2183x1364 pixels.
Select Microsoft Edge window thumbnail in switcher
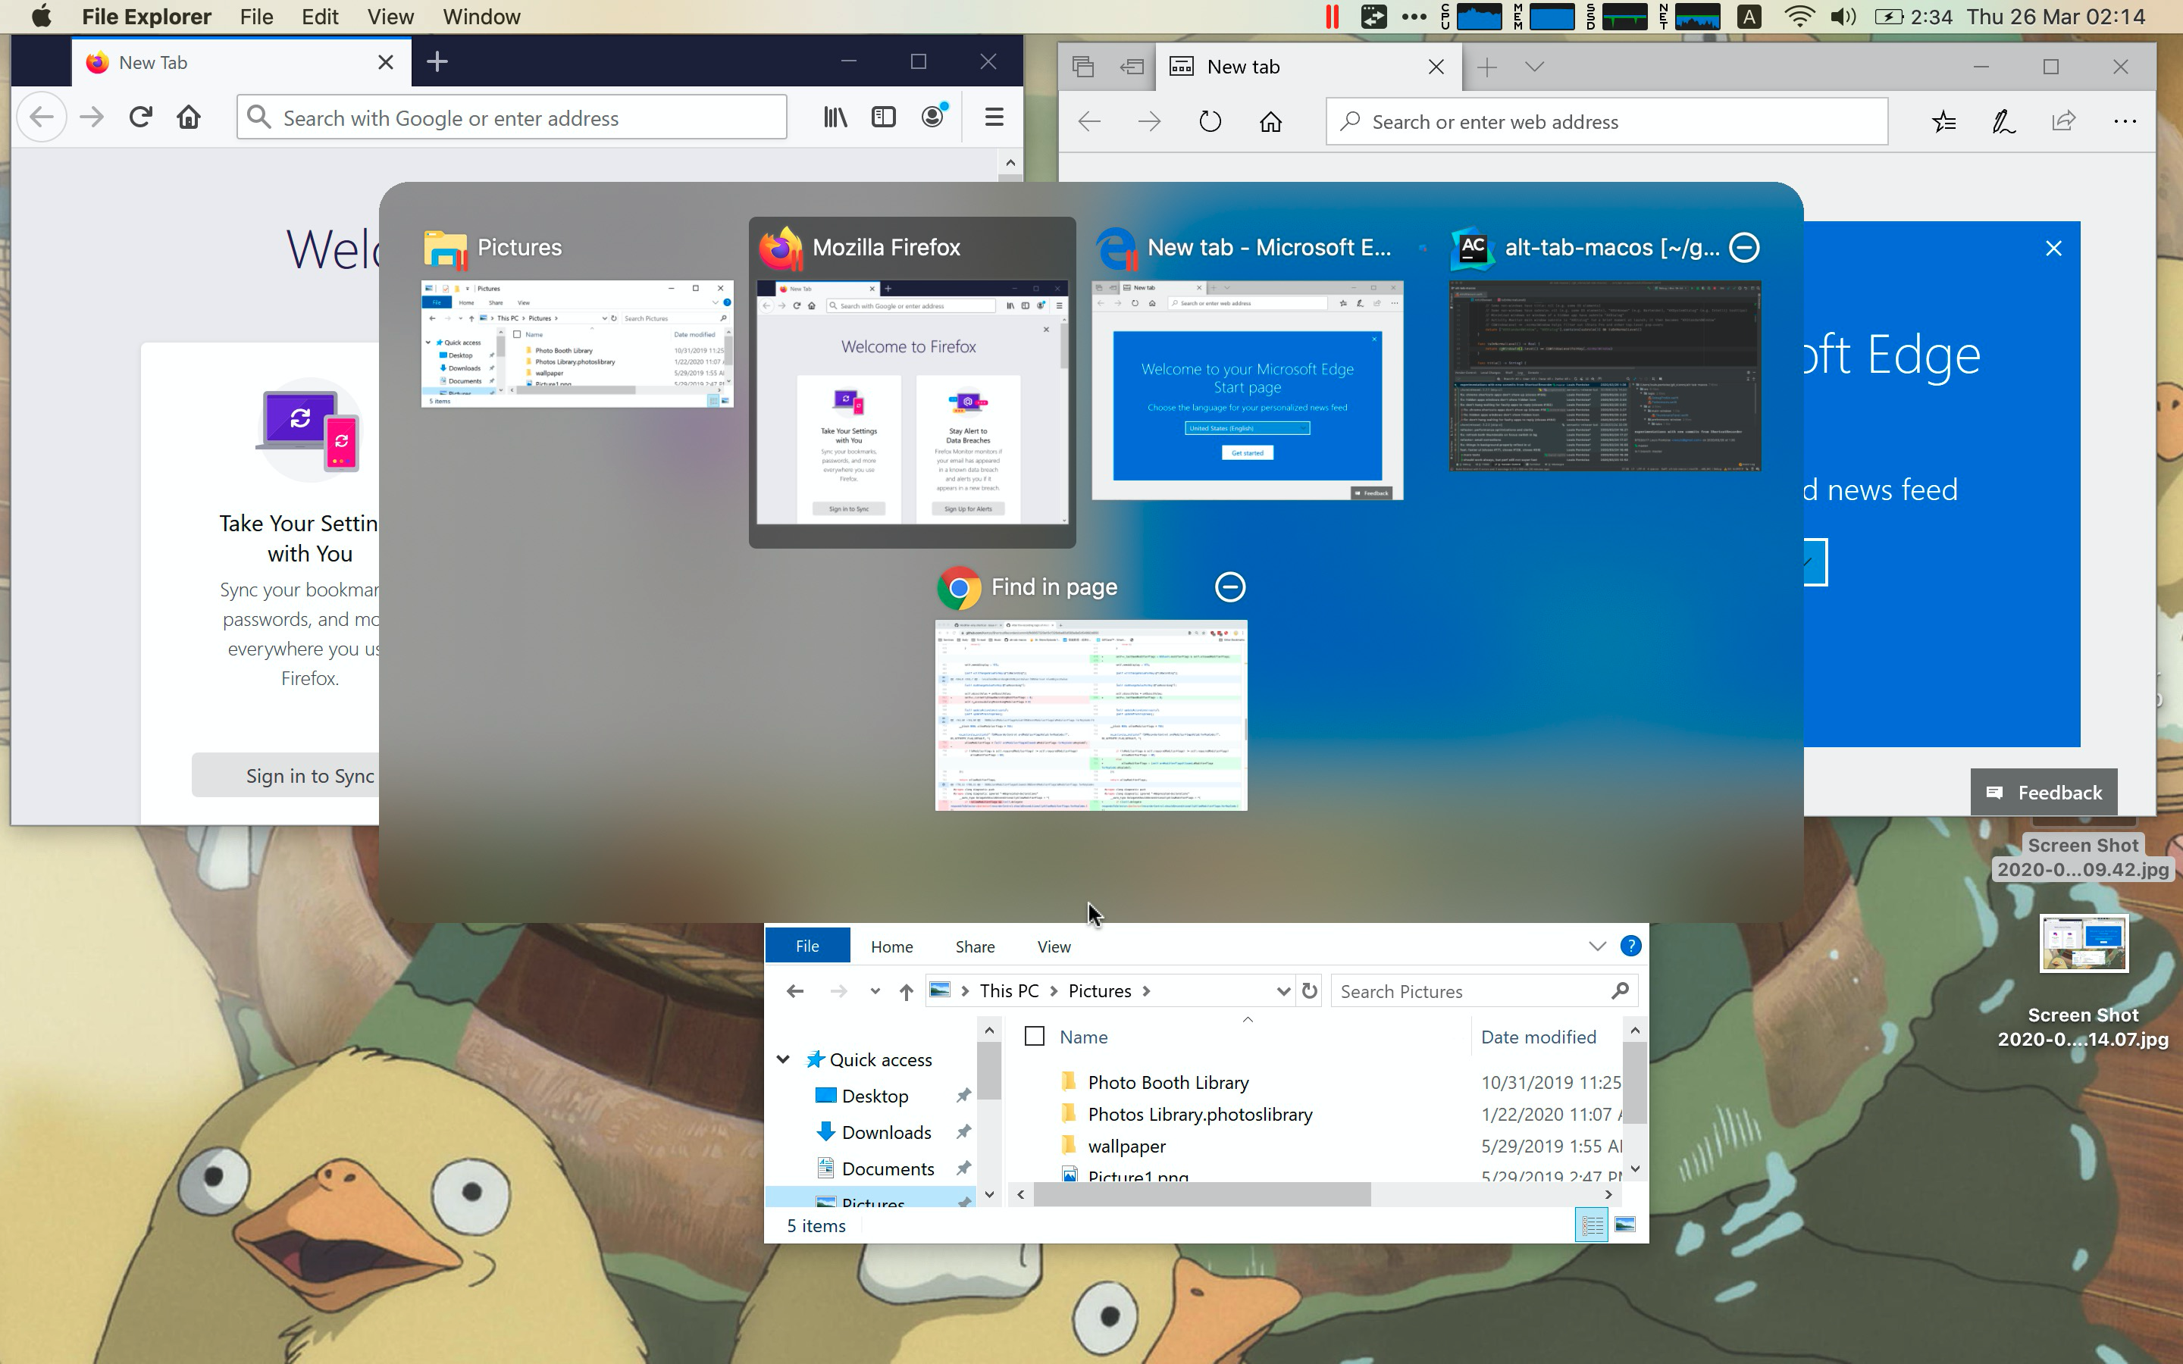click(1248, 389)
